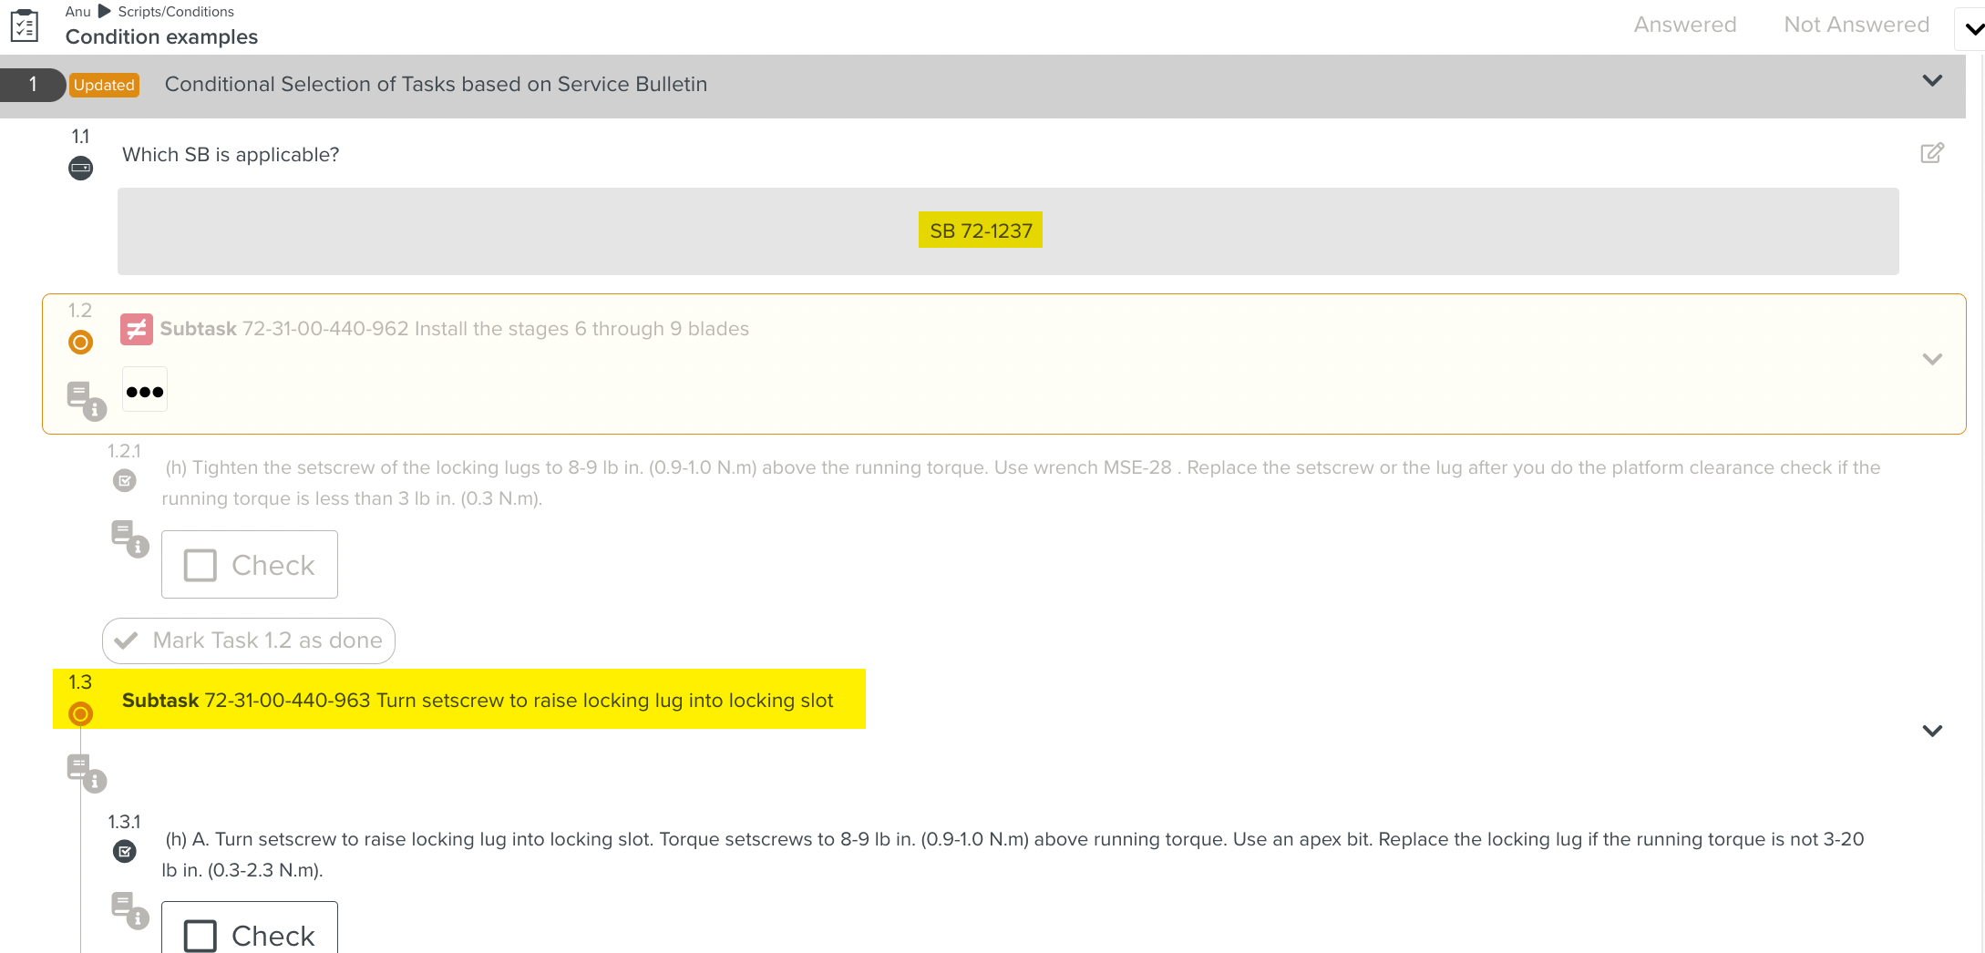Expand Subtask 1.3 using its chevron
The height and width of the screenshot is (953, 1985).
pyautogui.click(x=1932, y=730)
